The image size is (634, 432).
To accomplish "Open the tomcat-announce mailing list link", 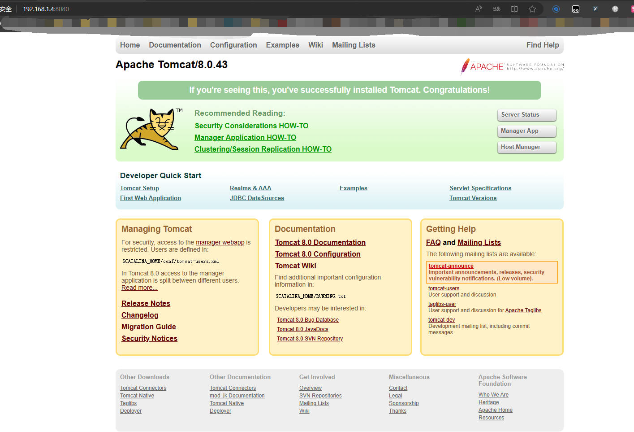I will point(451,266).
